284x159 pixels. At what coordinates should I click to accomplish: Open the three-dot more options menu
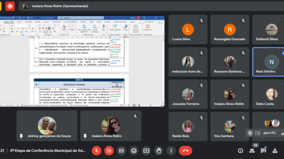[x=171, y=151]
